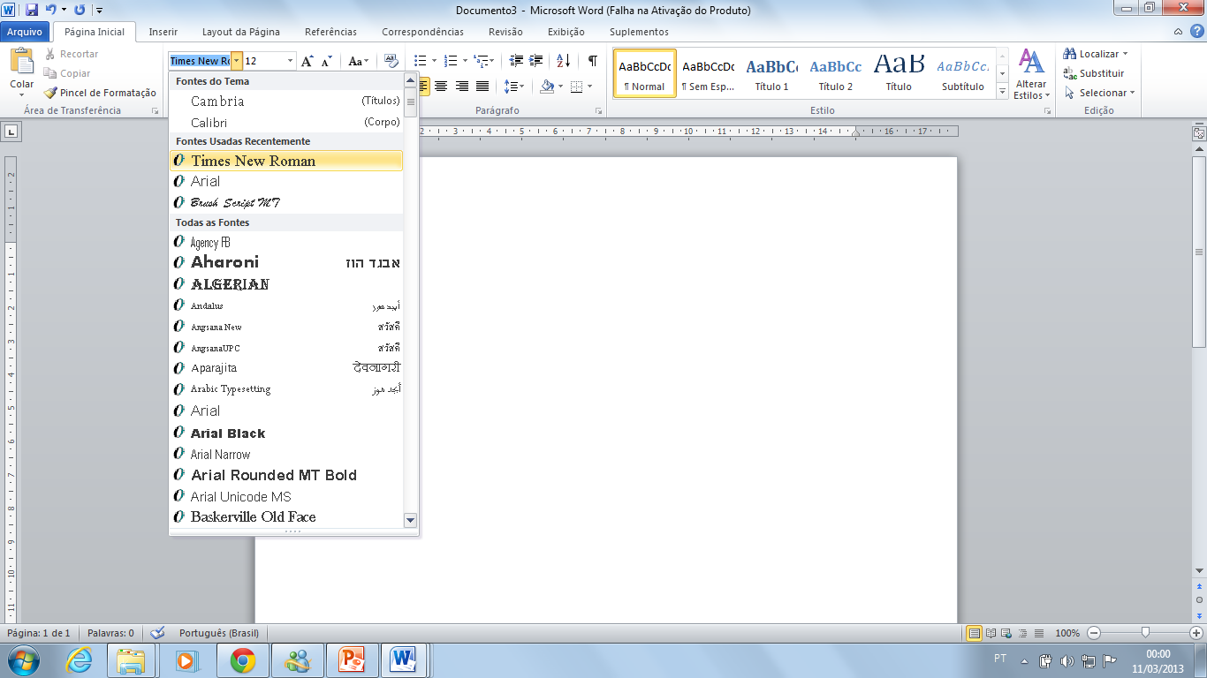Switch to the Inserir tab

click(x=163, y=32)
